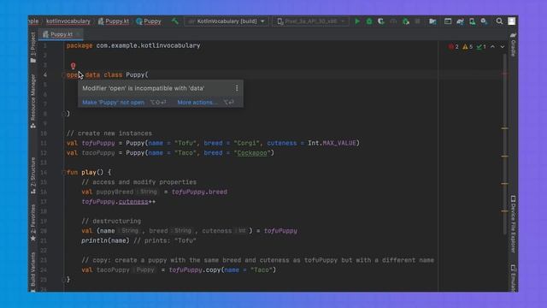Screen dimensions: 547x308
Task: Sync project with Gradle files icon
Action: coord(460,21)
